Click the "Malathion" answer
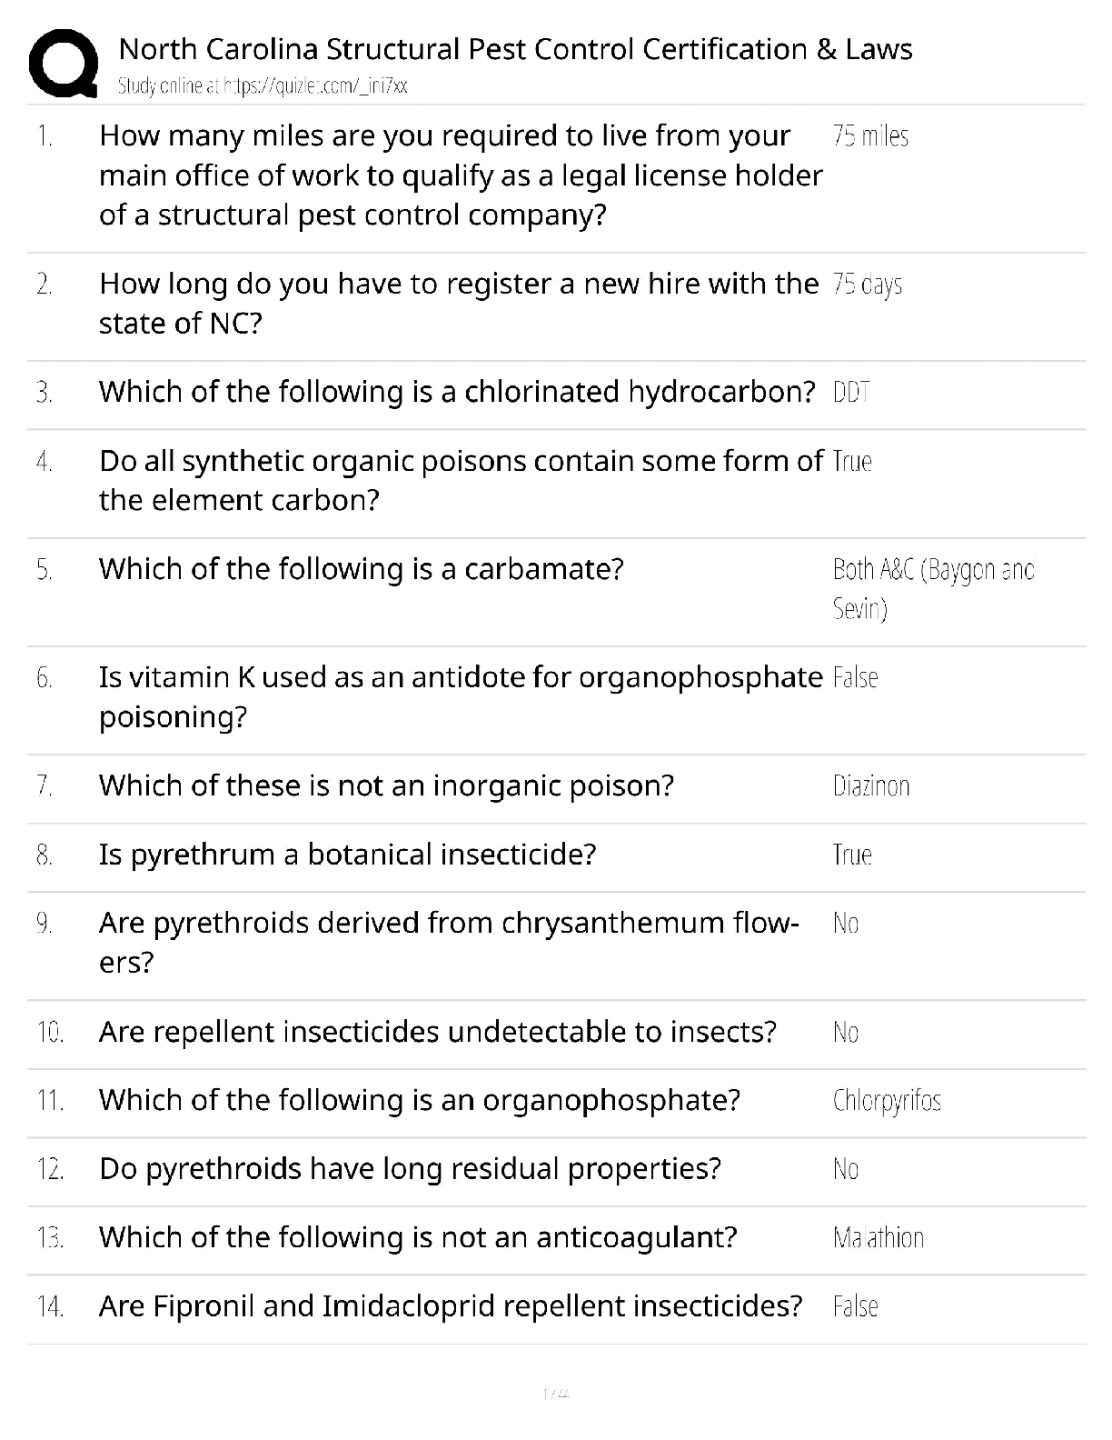1112x1440 pixels. [878, 1238]
